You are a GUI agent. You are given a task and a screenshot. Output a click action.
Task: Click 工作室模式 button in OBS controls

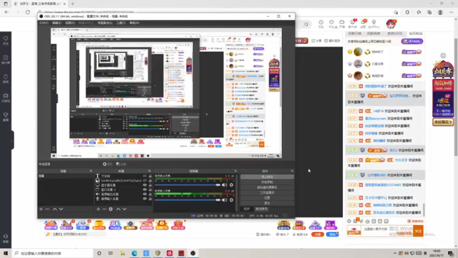tap(267, 193)
